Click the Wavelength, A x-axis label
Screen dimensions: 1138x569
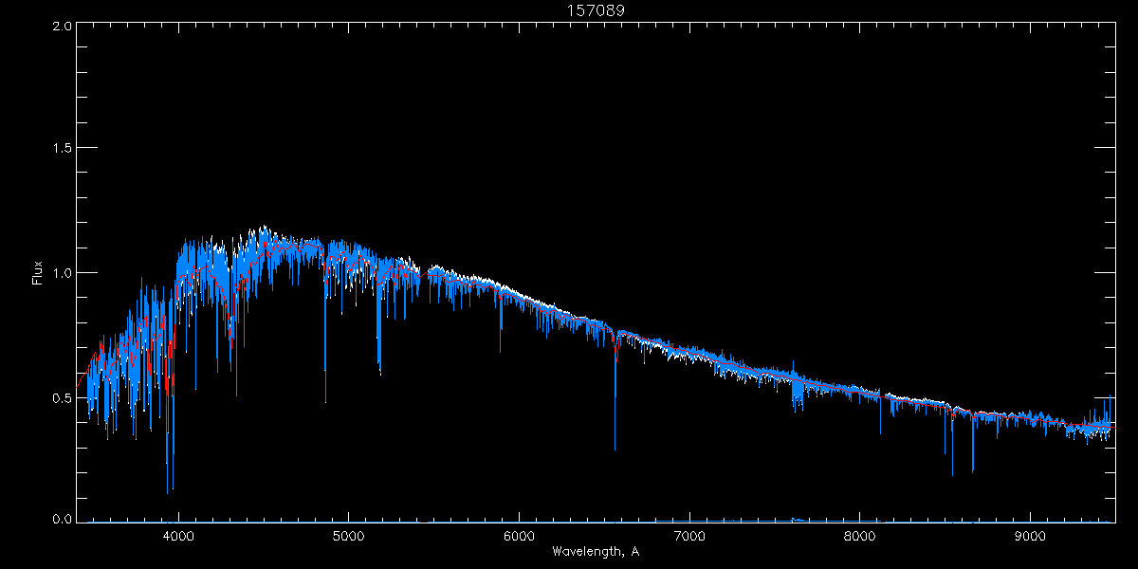point(596,551)
